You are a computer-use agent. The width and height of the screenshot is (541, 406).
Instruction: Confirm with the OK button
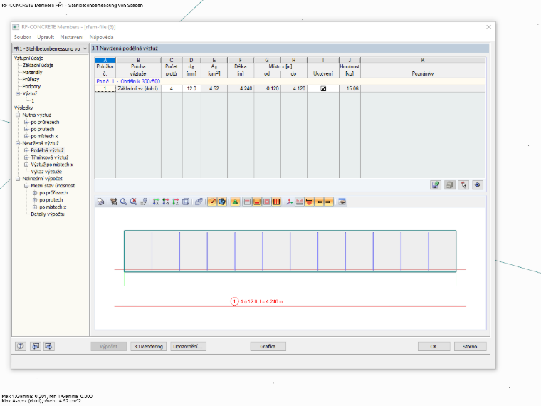[434, 346]
